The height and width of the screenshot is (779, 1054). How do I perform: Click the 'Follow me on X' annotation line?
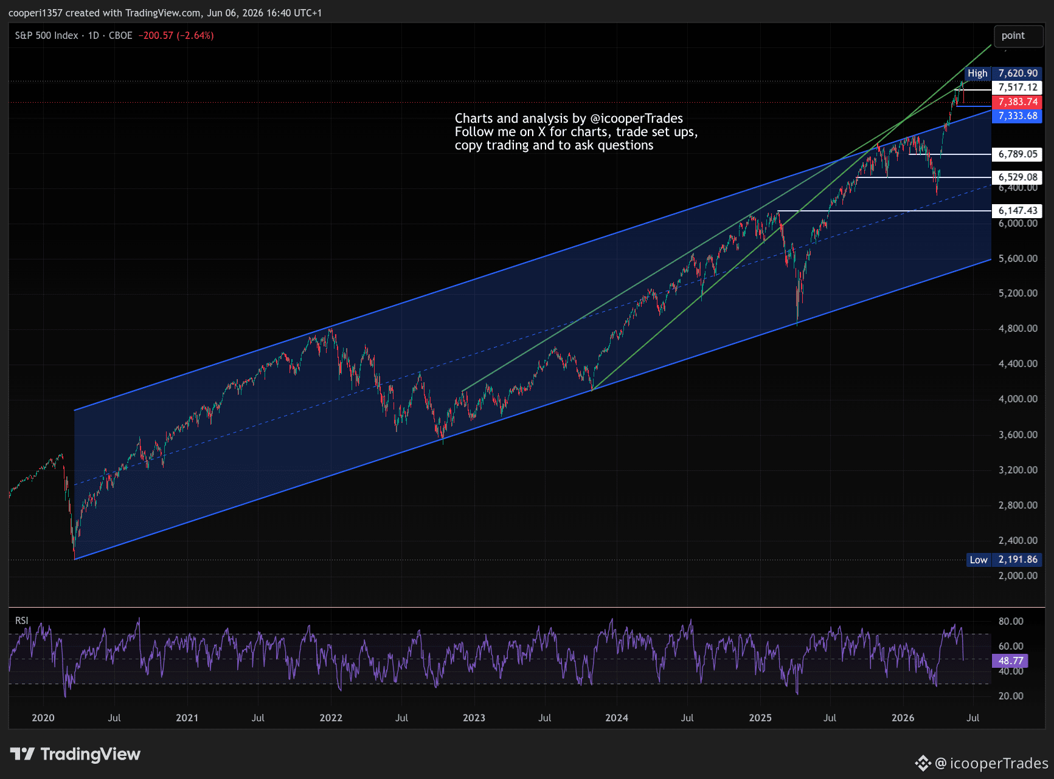[576, 132]
